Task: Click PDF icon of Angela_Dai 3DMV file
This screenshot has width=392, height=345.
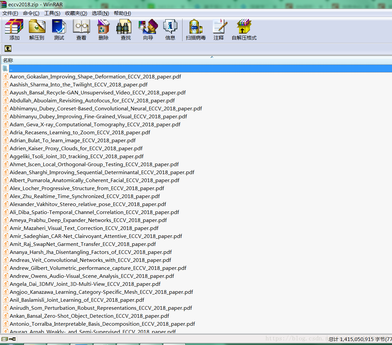Action: pos(6,284)
